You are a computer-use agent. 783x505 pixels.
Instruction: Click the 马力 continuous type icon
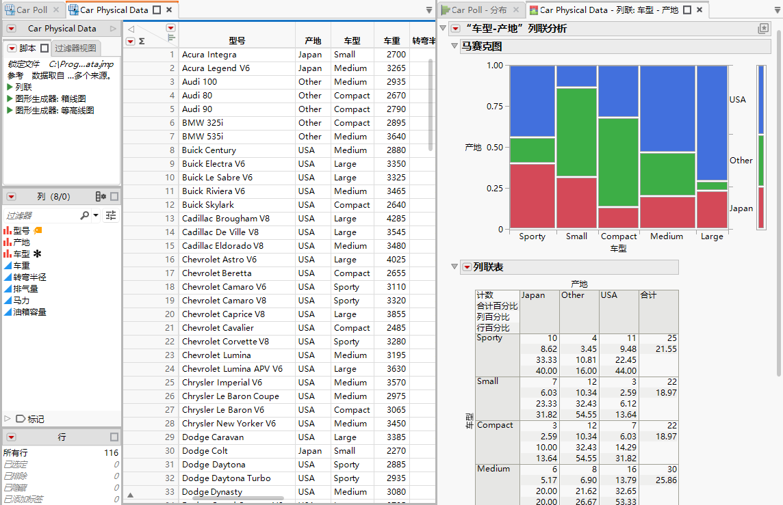point(8,301)
